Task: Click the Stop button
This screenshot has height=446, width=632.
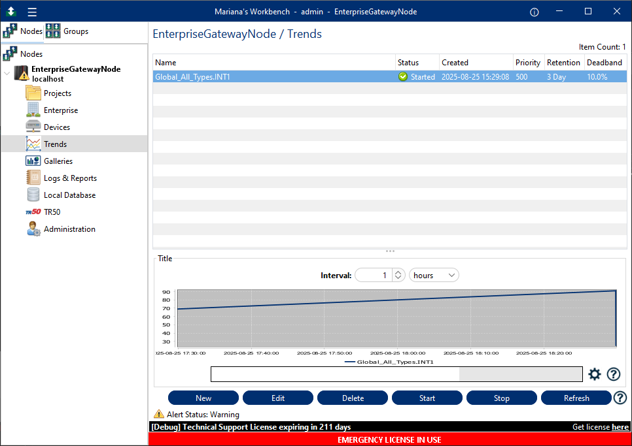Action: coord(501,398)
